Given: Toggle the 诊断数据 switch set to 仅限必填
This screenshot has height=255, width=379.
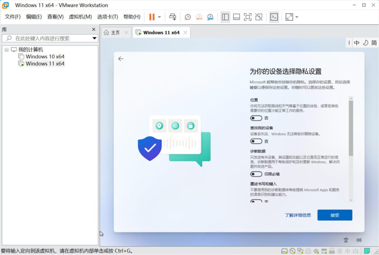Looking at the screenshot, I should pyautogui.click(x=256, y=174).
